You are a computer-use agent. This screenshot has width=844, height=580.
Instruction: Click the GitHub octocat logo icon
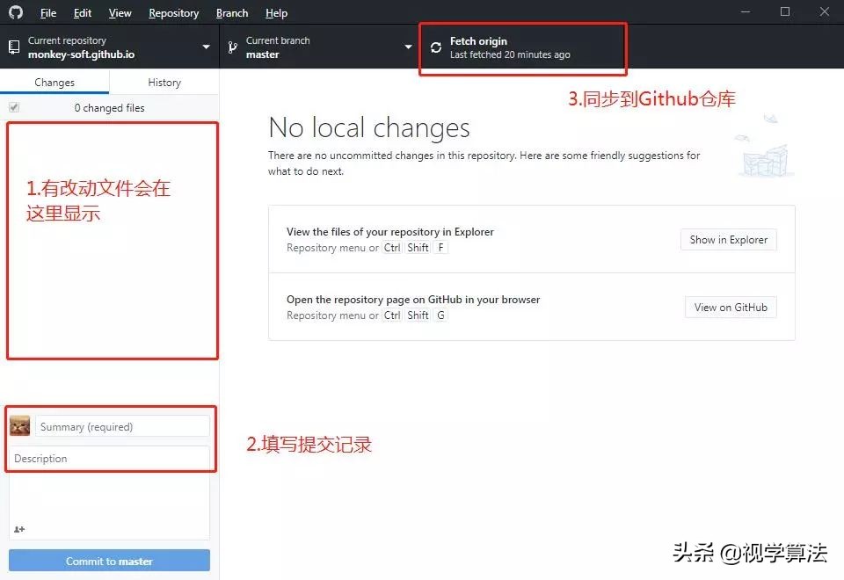pyautogui.click(x=13, y=12)
